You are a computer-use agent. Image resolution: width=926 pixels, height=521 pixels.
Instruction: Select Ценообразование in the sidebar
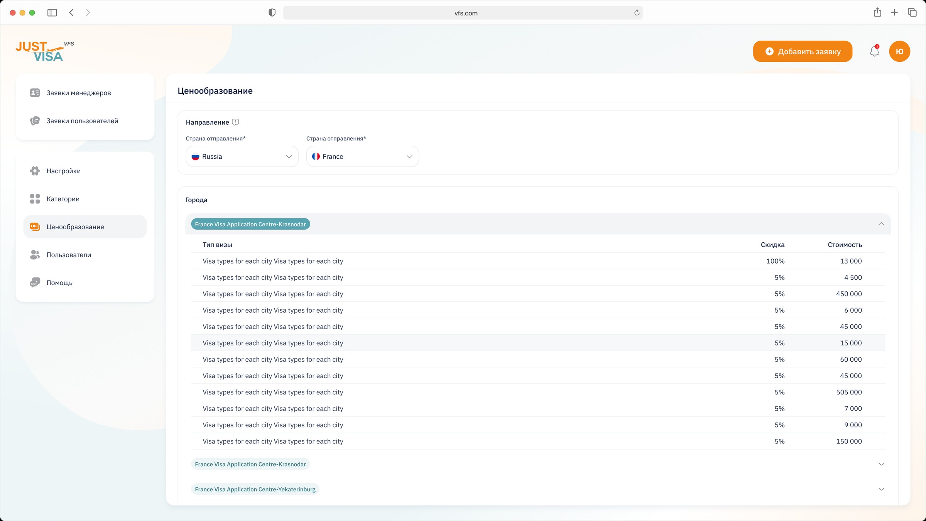pos(85,227)
